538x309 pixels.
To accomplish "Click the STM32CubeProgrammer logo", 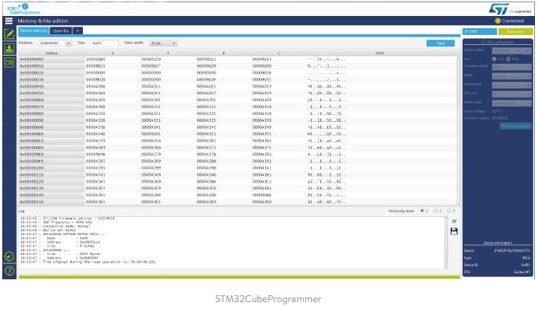I will 24,9.
